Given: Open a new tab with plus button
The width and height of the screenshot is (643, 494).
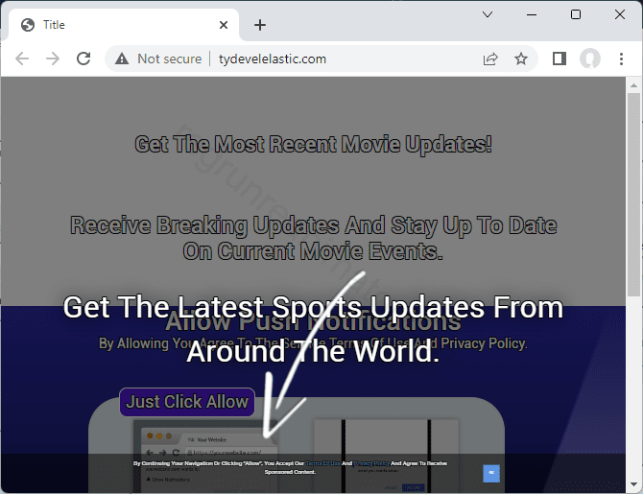Looking at the screenshot, I should pyautogui.click(x=259, y=25).
